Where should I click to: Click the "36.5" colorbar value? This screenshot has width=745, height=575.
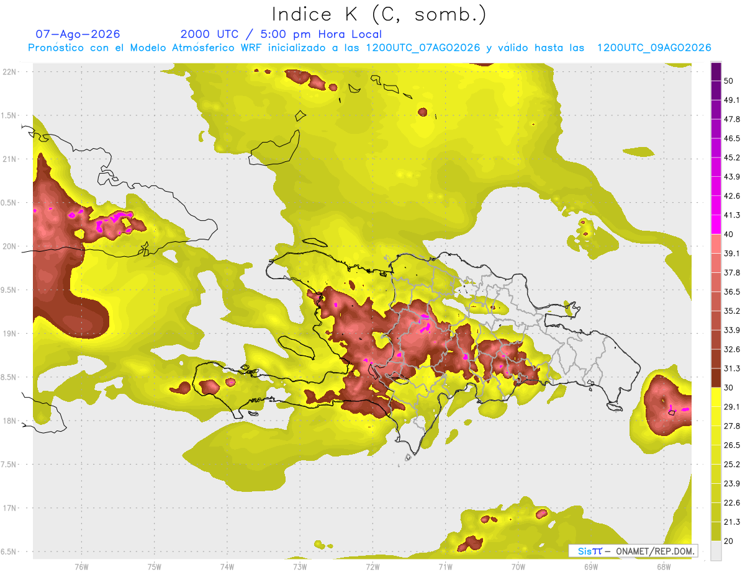[732, 292]
